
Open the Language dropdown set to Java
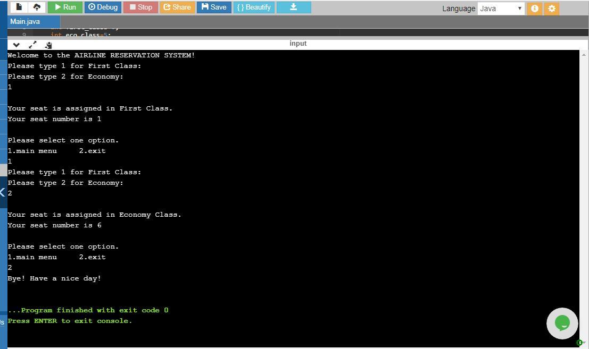[x=501, y=8]
